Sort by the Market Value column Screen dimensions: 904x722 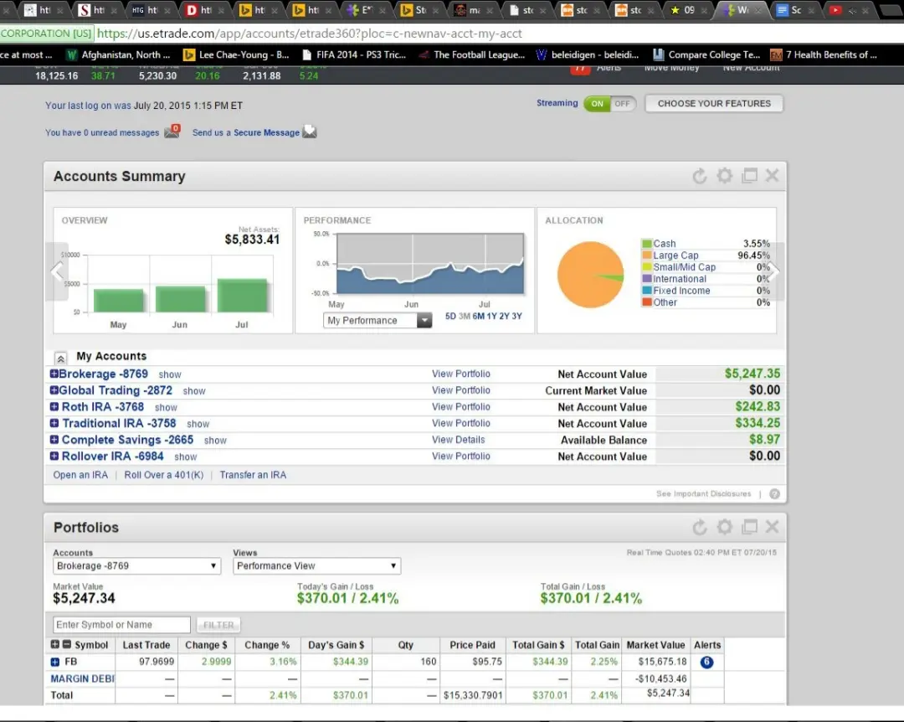pyautogui.click(x=655, y=645)
